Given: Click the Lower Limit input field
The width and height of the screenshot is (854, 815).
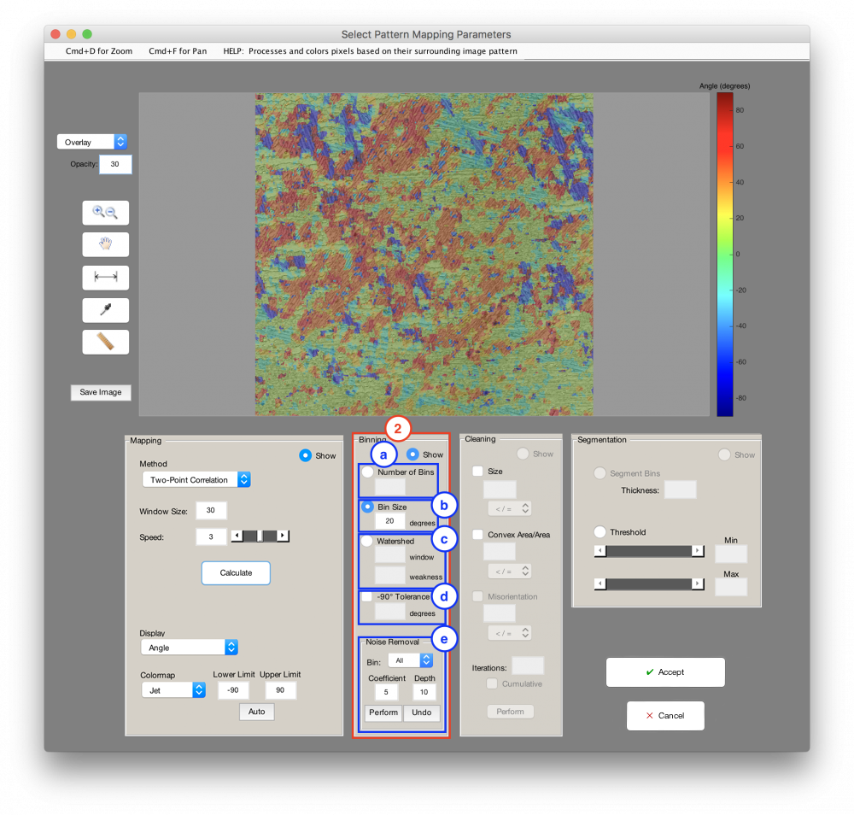Looking at the screenshot, I should (233, 690).
